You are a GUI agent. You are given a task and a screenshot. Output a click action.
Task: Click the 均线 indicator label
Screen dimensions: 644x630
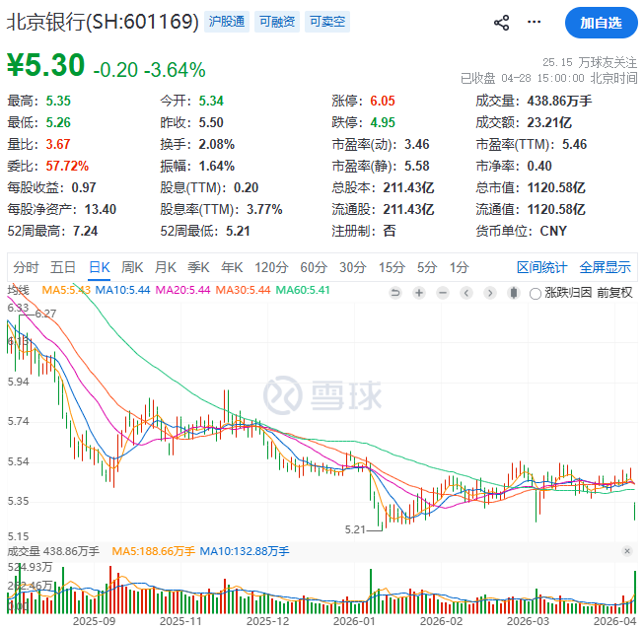click(x=19, y=290)
